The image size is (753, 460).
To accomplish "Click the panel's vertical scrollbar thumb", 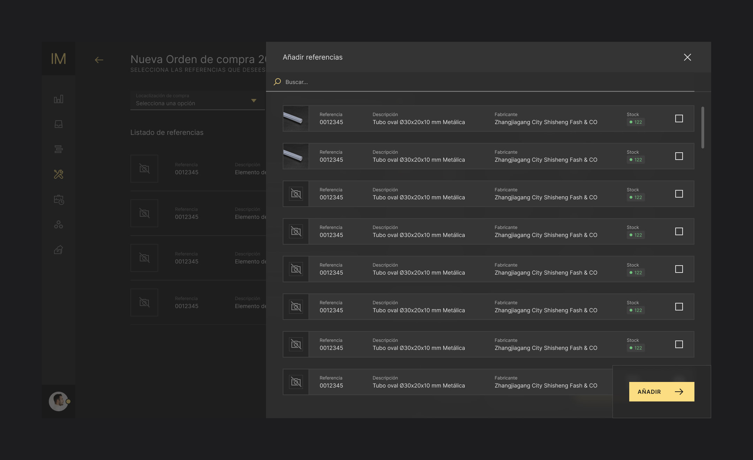I will pos(703,128).
